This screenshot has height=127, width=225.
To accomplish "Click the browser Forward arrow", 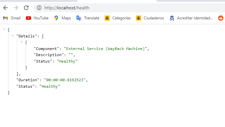I will (x=16, y=8).
